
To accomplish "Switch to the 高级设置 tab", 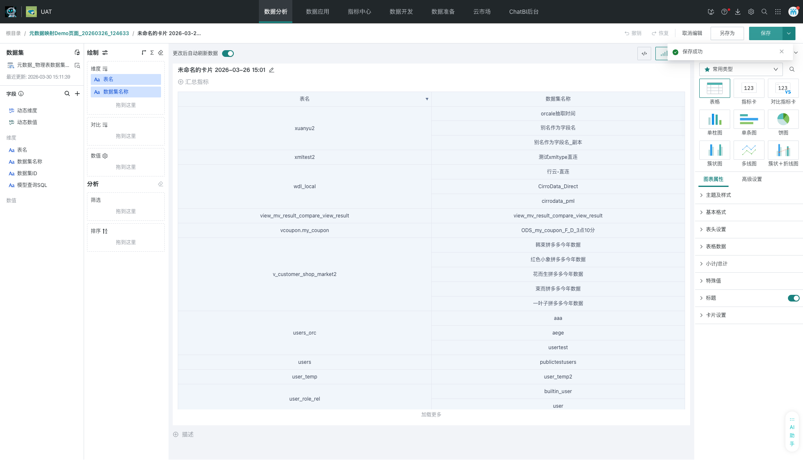I will pos(752,179).
